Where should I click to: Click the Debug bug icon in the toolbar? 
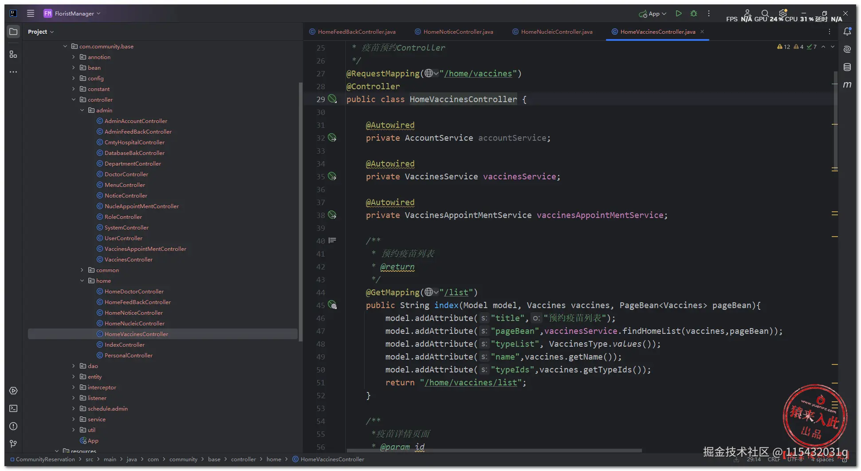(694, 14)
